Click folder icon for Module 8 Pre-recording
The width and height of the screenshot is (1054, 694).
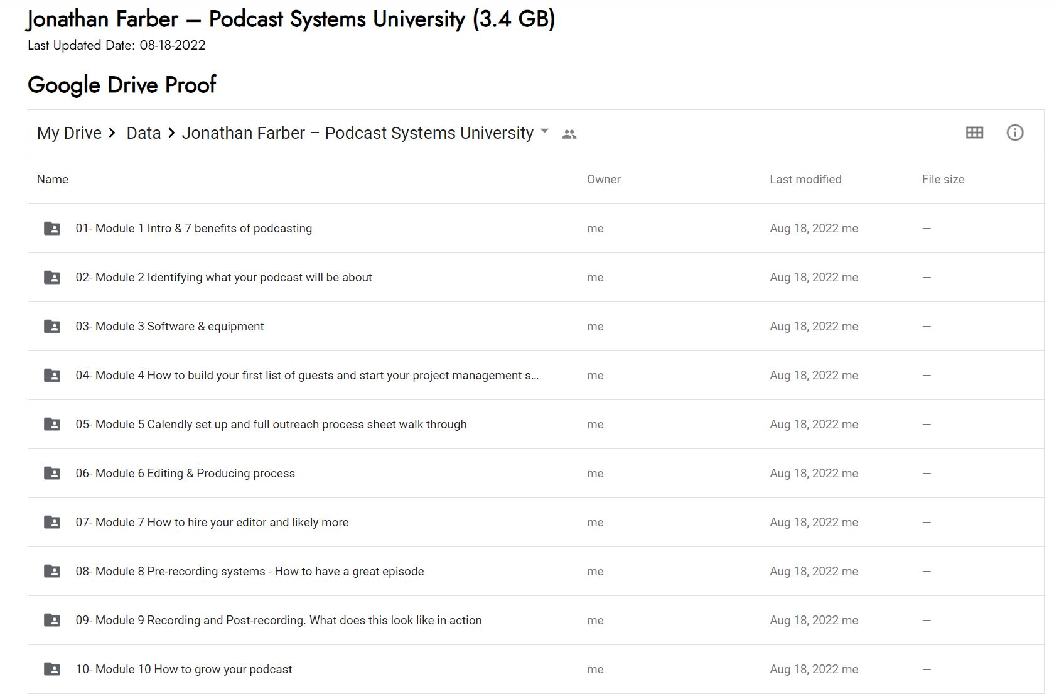pos(52,571)
